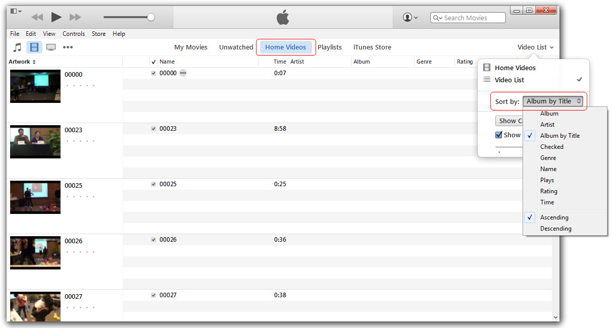The height and width of the screenshot is (328, 612).
Task: Click the scroll down arrow of list
Action: click(x=555, y=317)
